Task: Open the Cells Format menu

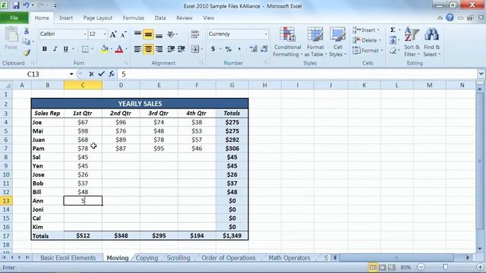Action: point(368,51)
